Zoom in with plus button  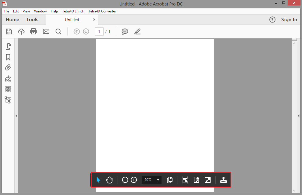point(134,180)
